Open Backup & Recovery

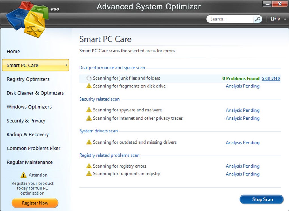point(28,134)
